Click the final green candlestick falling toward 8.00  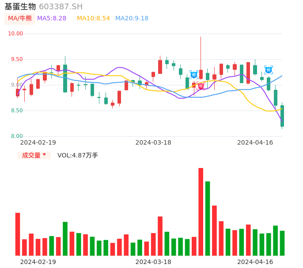pyautogui.click(x=282, y=116)
